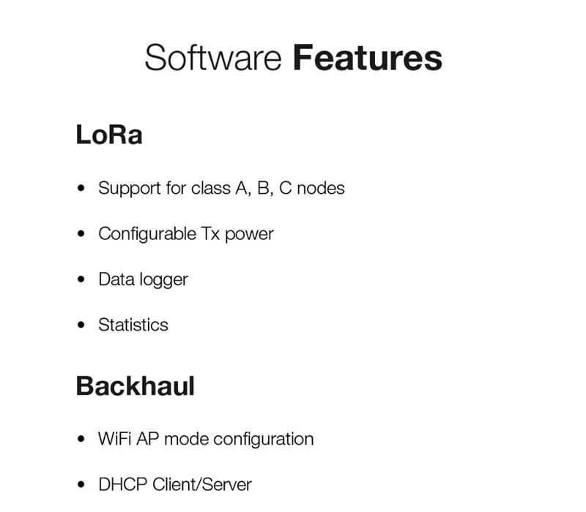Click the Data logger text
The image size is (586, 512).
tap(143, 280)
